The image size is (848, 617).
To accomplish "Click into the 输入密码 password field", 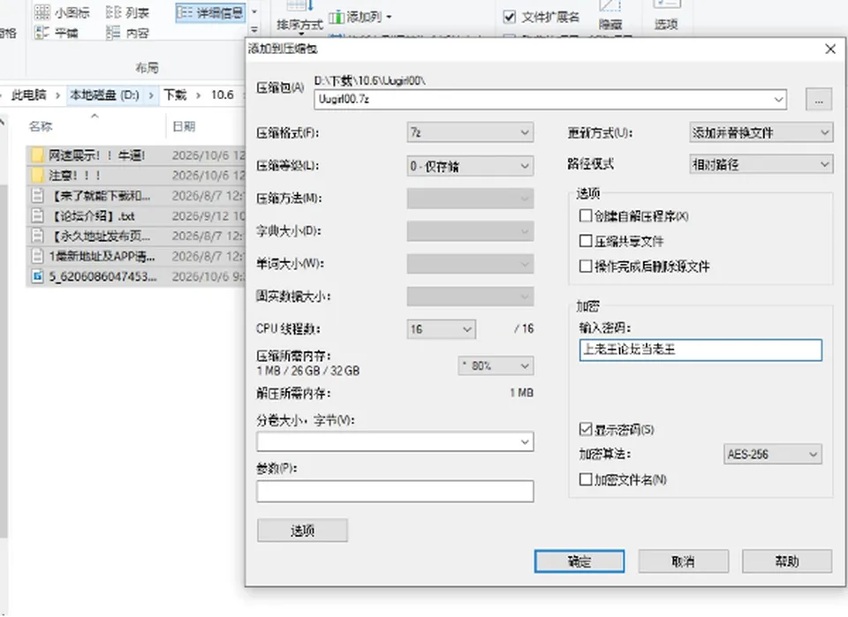I will click(700, 350).
